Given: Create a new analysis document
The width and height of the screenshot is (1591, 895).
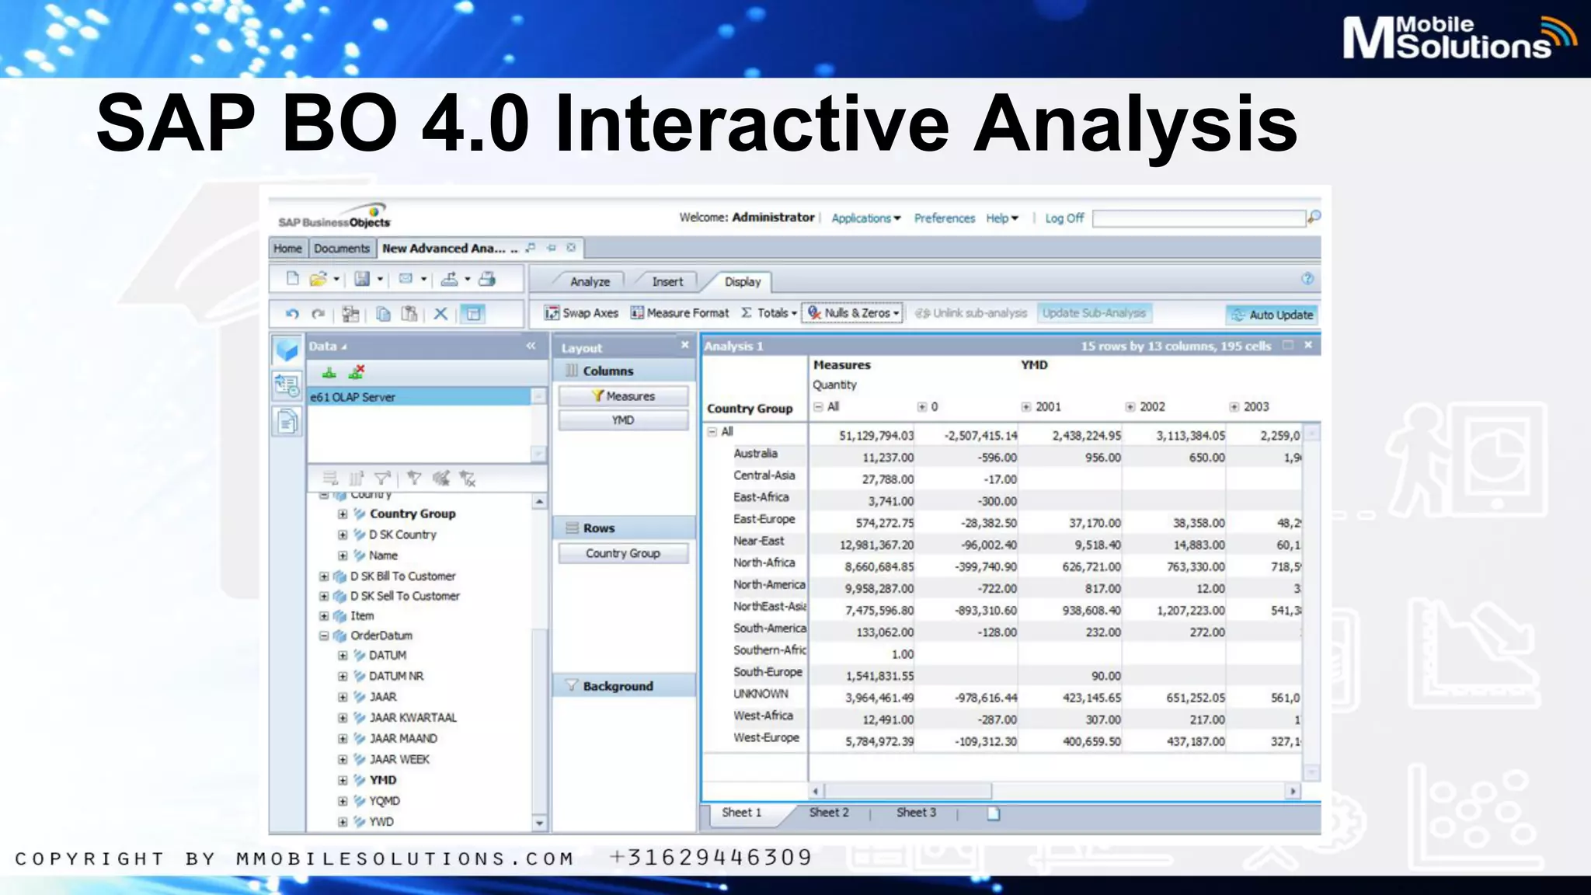Looking at the screenshot, I should [x=292, y=279].
